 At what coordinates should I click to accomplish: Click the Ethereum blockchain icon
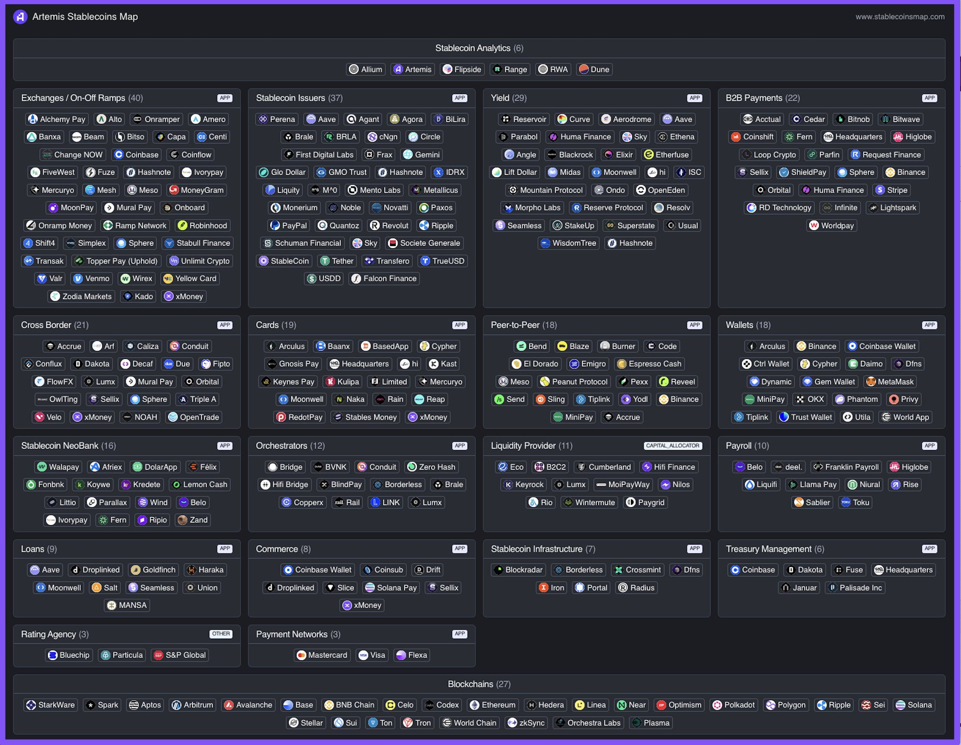click(474, 705)
